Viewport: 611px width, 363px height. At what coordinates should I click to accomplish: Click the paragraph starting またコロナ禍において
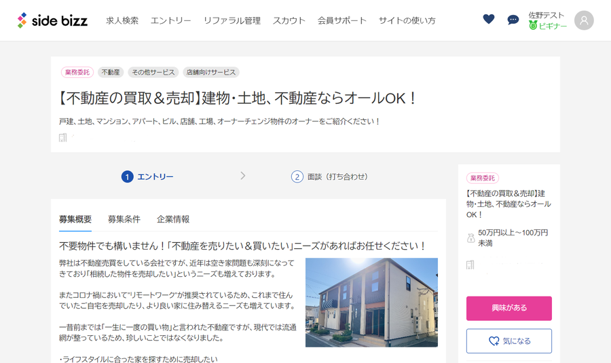click(x=178, y=301)
